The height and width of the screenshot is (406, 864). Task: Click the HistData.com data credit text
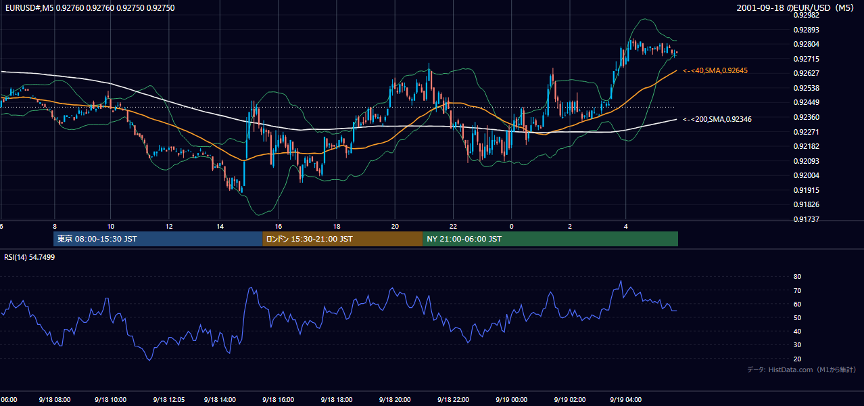coord(802,369)
